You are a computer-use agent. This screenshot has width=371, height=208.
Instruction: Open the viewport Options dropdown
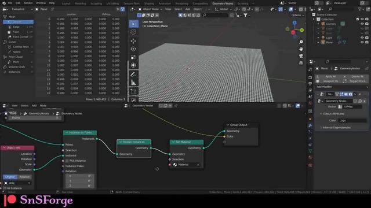(297, 16)
